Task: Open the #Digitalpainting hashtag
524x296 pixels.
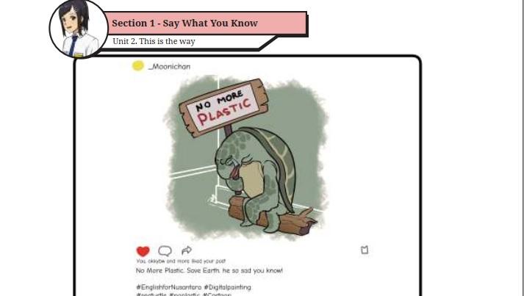Action: pos(228,287)
